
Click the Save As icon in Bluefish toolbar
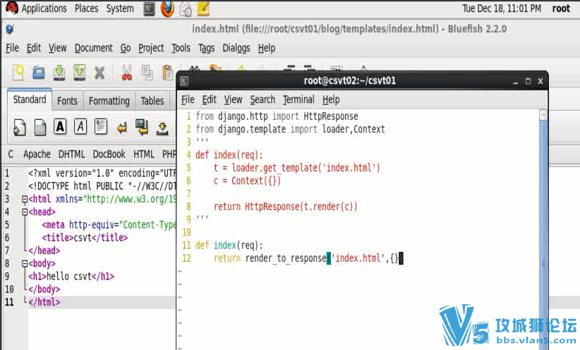[x=79, y=73]
